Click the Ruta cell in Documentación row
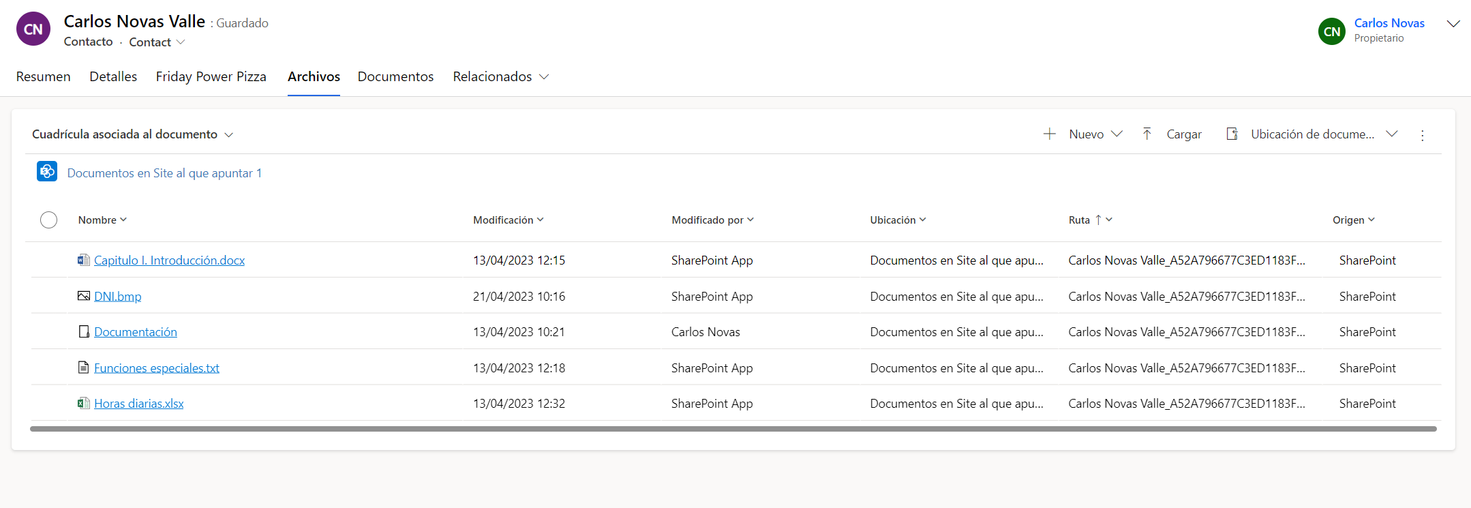1471x508 pixels. click(1187, 331)
